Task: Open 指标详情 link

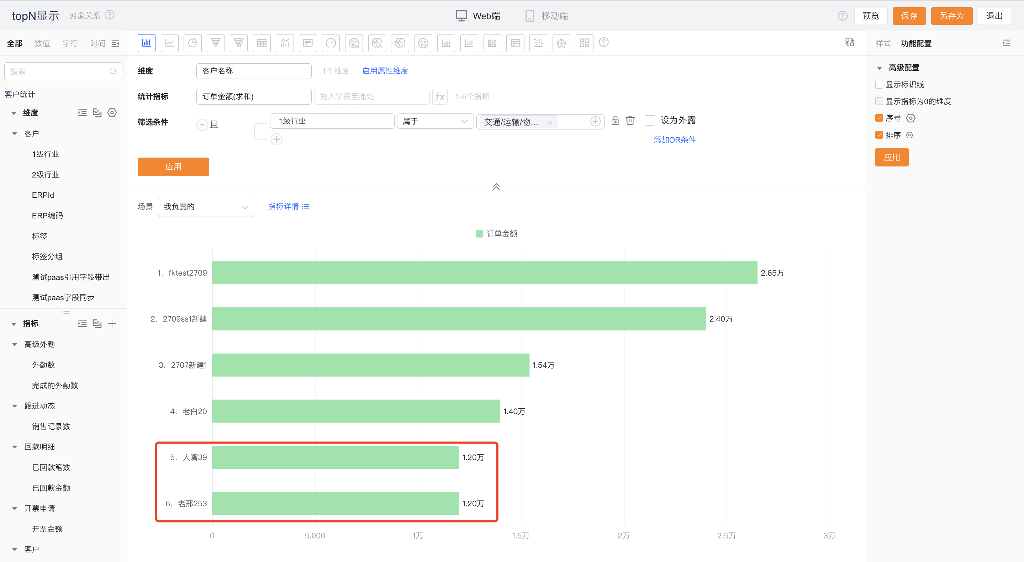Action: pos(288,206)
